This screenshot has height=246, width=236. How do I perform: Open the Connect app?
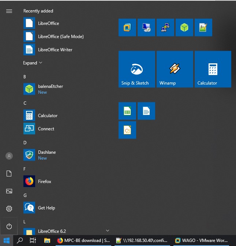point(66,128)
